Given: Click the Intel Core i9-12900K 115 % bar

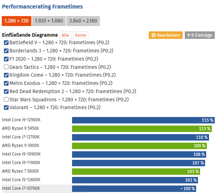Looking at the screenshot, I should tap(143, 120).
